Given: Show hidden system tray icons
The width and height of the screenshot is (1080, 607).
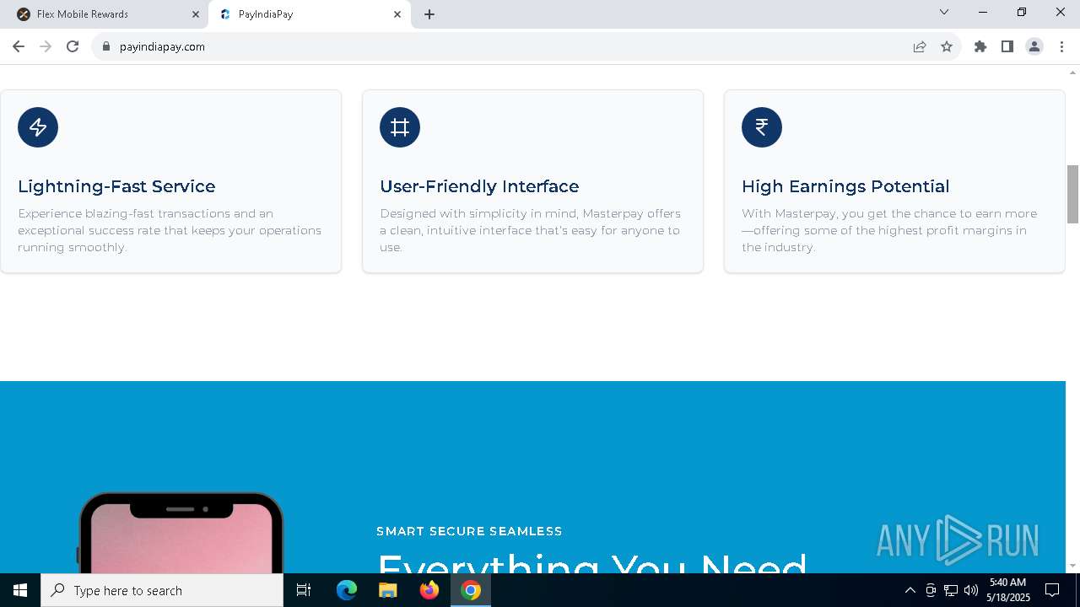Looking at the screenshot, I should tap(910, 590).
